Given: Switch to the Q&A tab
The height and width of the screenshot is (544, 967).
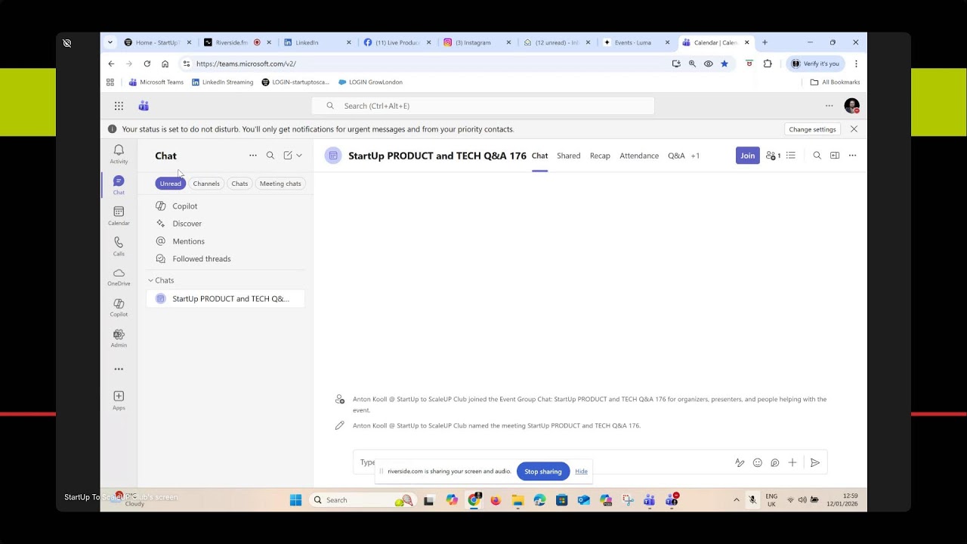Looking at the screenshot, I should (676, 156).
